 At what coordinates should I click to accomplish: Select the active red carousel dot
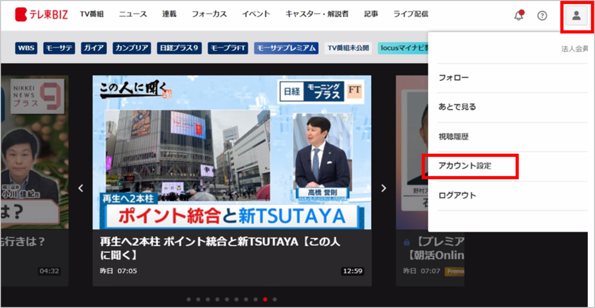(x=265, y=299)
